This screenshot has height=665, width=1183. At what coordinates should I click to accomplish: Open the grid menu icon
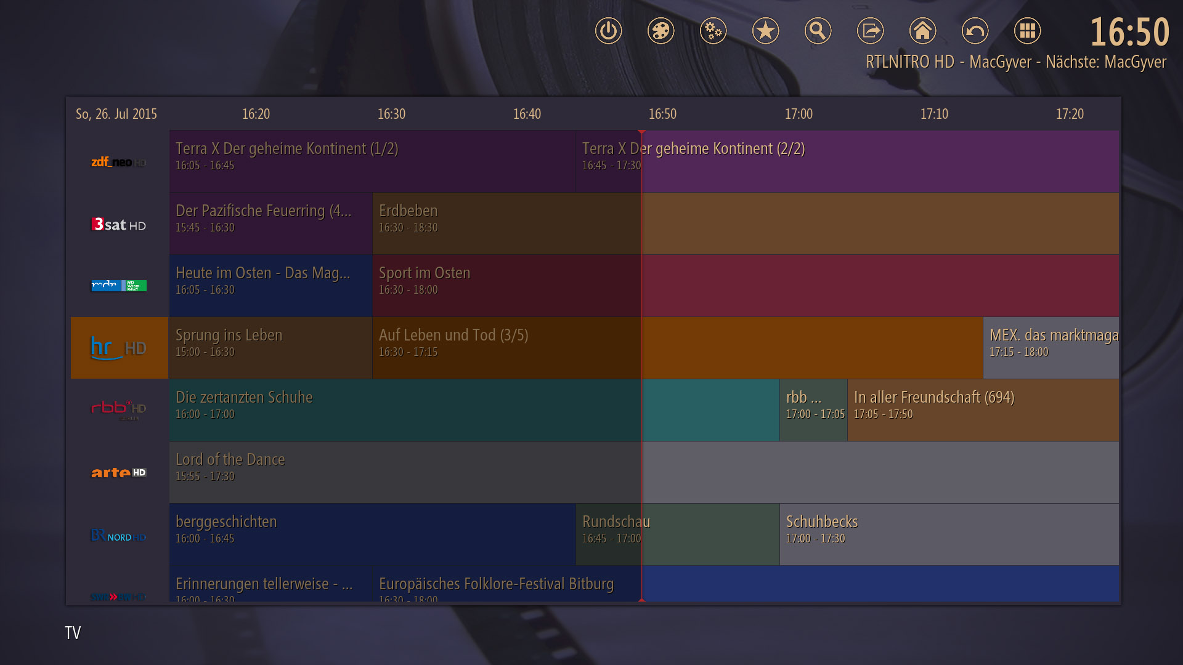click(1027, 31)
